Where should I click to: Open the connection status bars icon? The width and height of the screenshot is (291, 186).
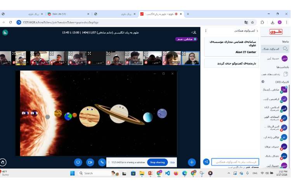(x=5, y=33)
